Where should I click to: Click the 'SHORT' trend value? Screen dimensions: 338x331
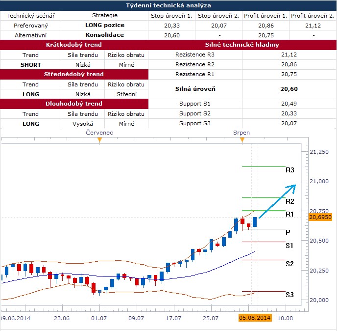click(30, 65)
